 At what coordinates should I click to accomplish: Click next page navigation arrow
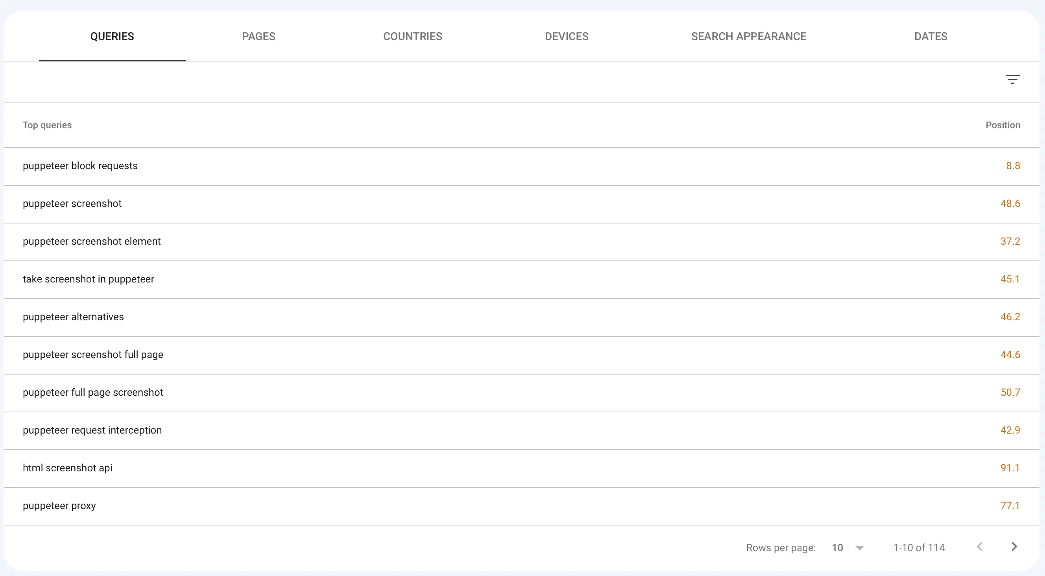[1015, 546]
